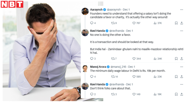Visit the @aaraynsh handle link
This screenshot has height=104, width=185.
click(114, 10)
